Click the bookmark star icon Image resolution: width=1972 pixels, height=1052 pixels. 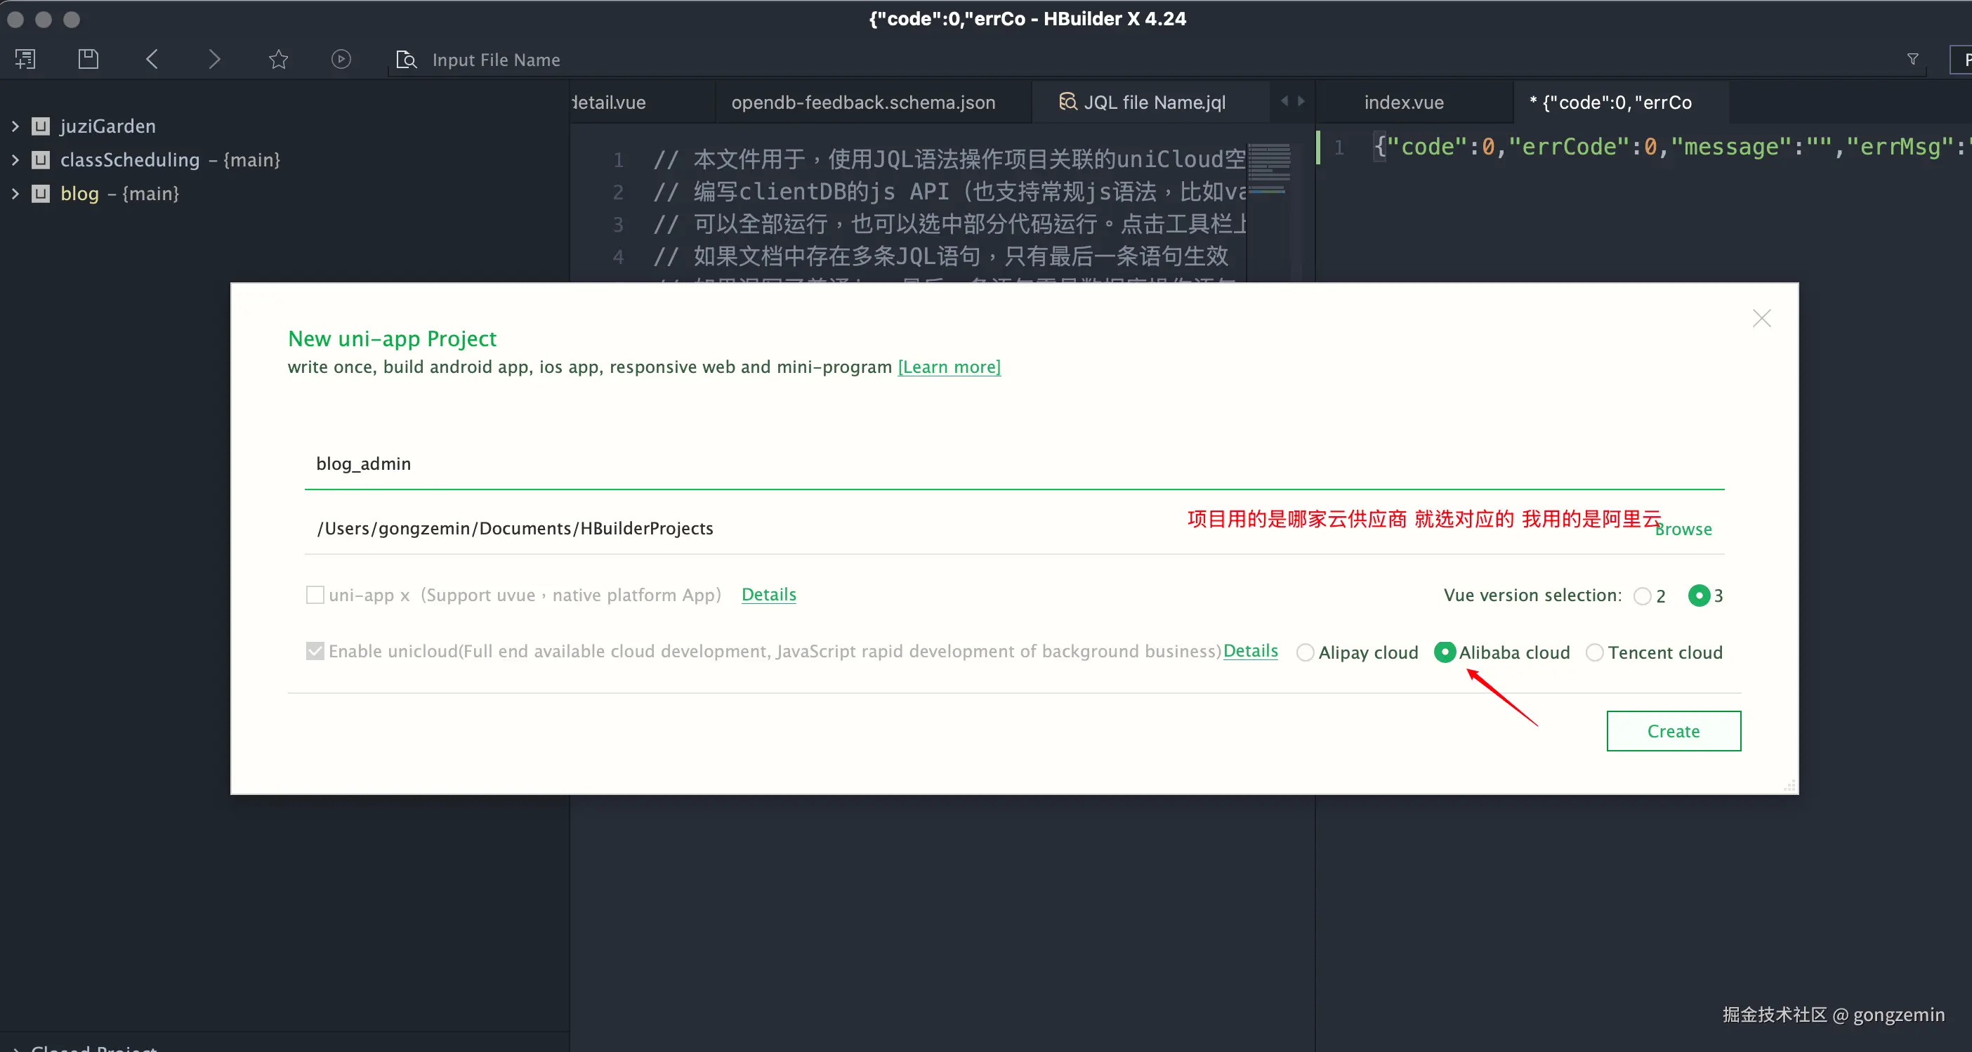pos(278,59)
